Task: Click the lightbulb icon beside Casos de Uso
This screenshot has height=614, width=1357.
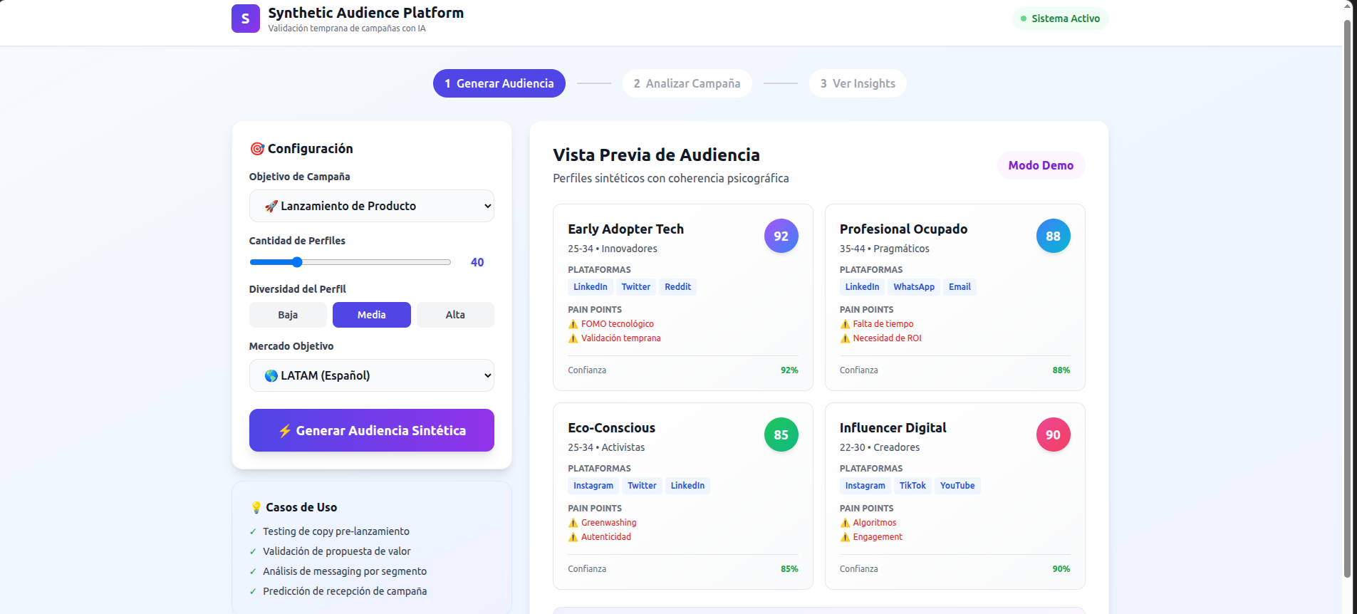Action: 256,508
